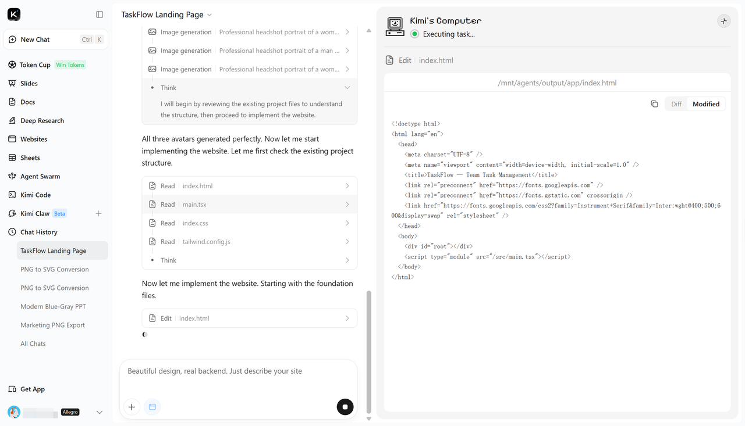Expand the Read main.tsx step chevron
745x426 pixels.
[347, 205]
